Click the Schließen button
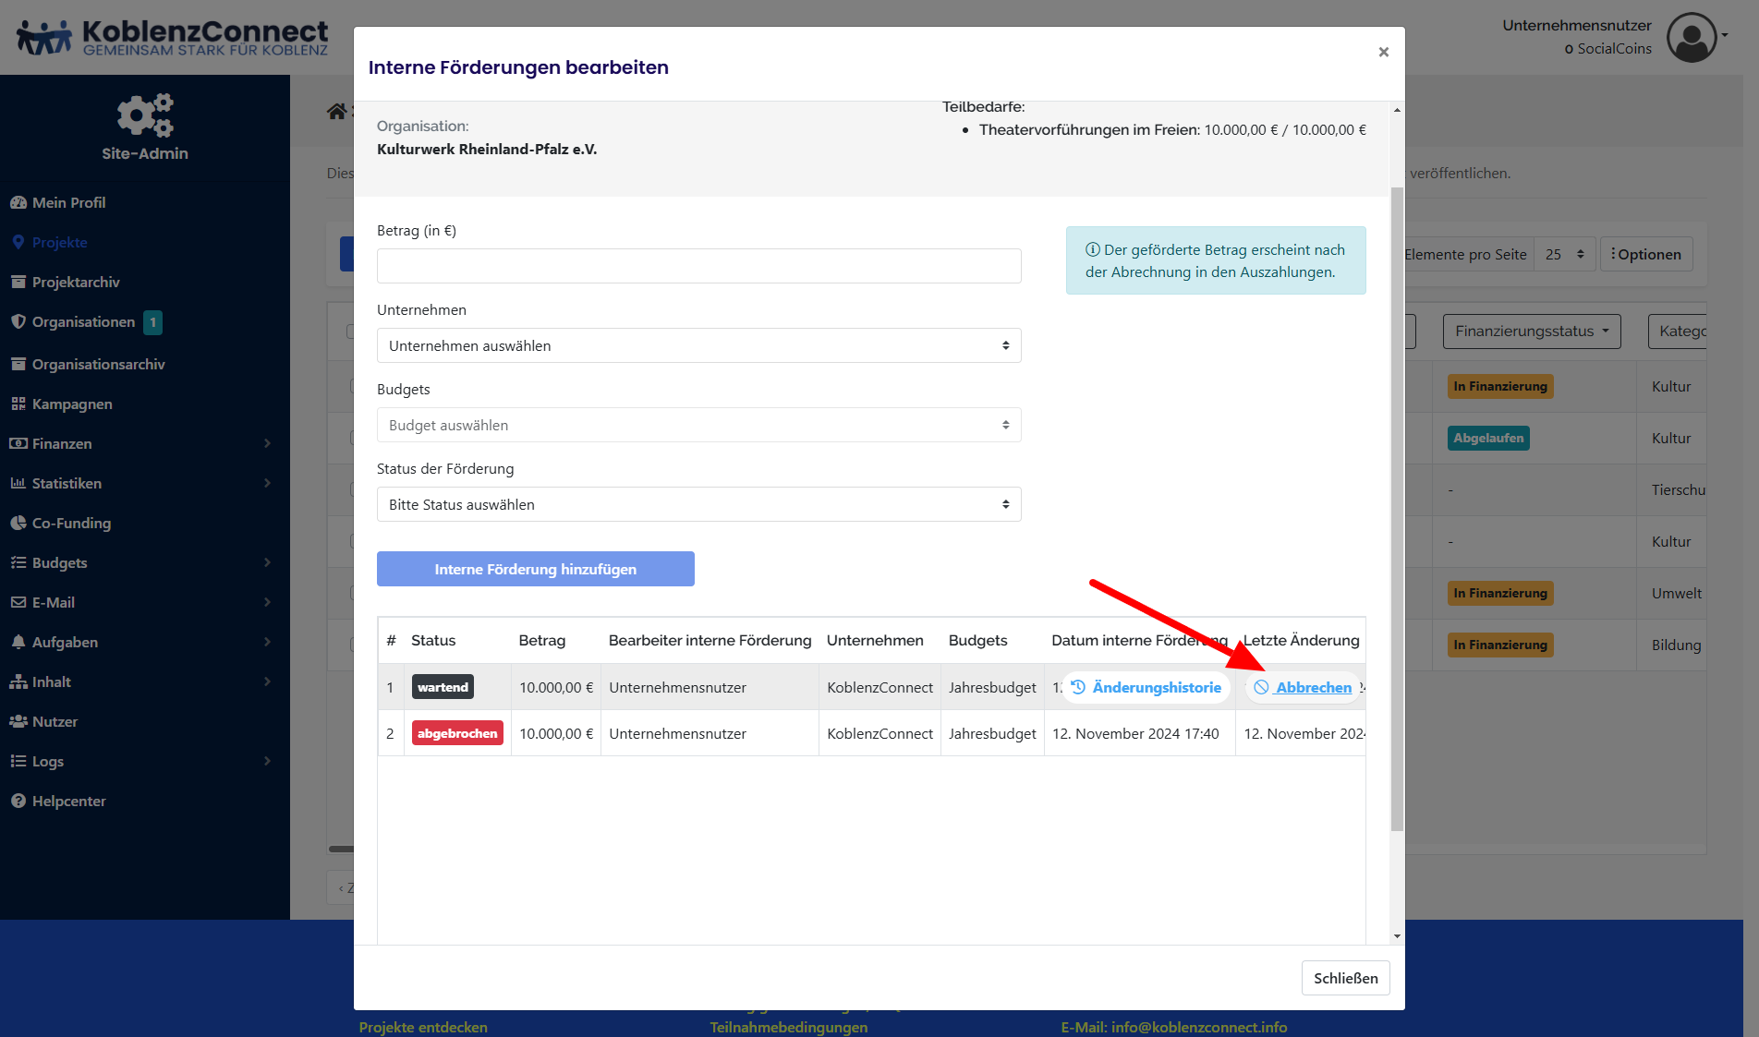The height and width of the screenshot is (1037, 1759). coord(1345,978)
